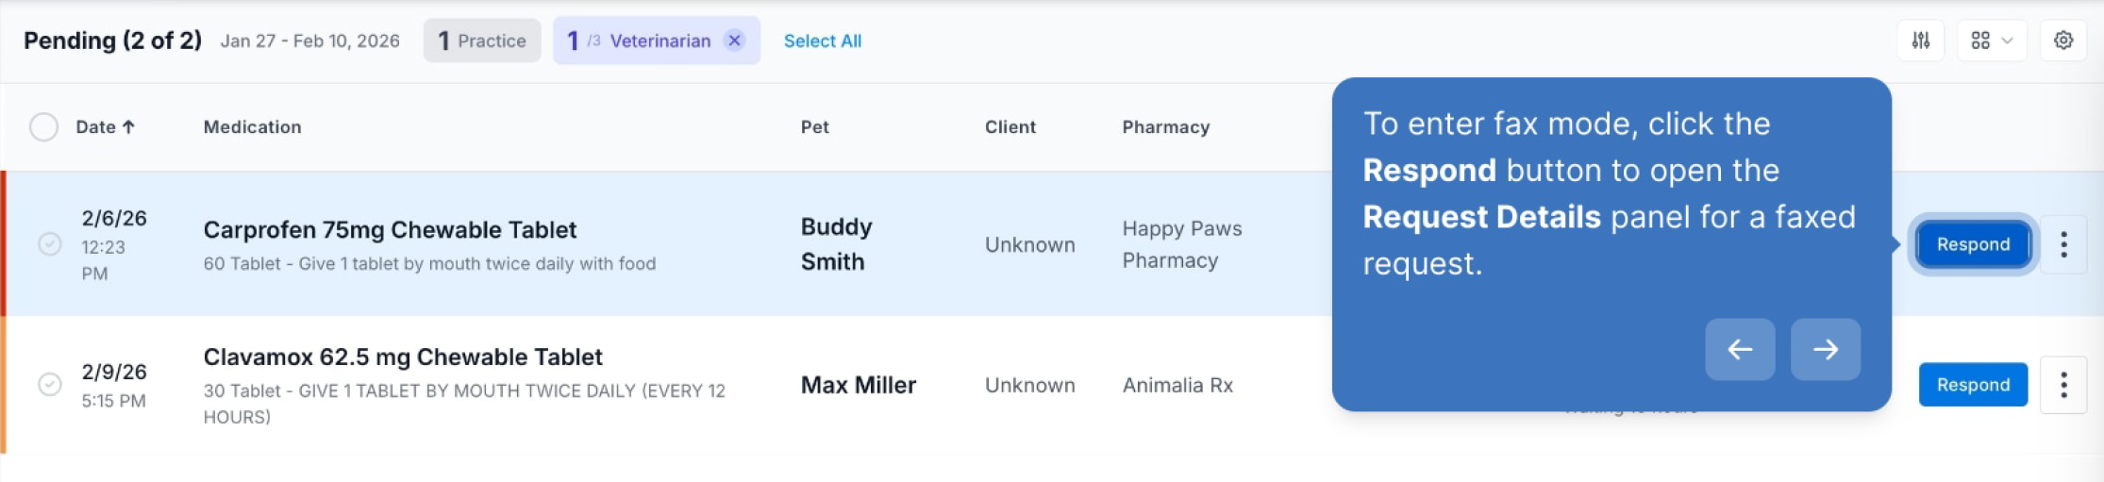Sort by the Date column arrow
The width and height of the screenshot is (2104, 482).
pyautogui.click(x=128, y=126)
